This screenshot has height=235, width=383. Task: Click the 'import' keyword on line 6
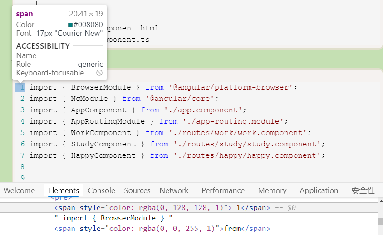[43, 144]
